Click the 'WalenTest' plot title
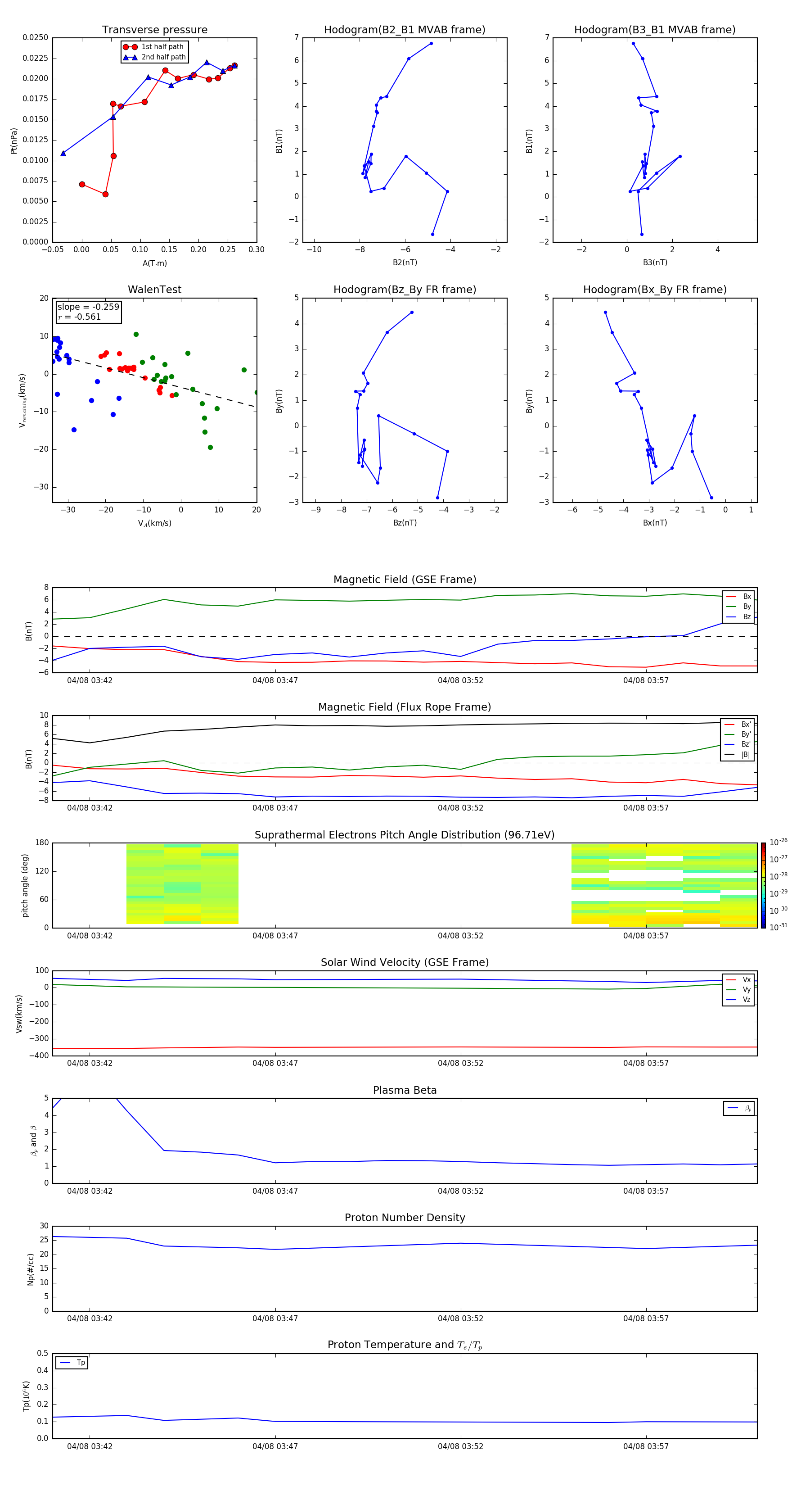Image resolution: width=810 pixels, height=1486 pixels. [154, 290]
